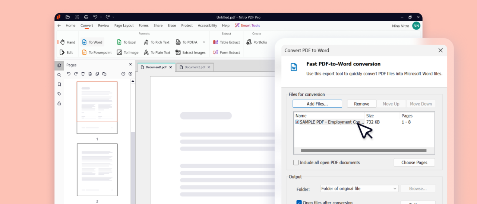Choose To Powerpoint conversion
477x204 pixels.
click(x=97, y=52)
